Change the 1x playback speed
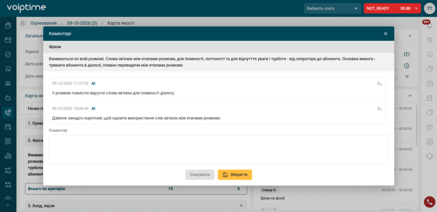 [407, 76]
